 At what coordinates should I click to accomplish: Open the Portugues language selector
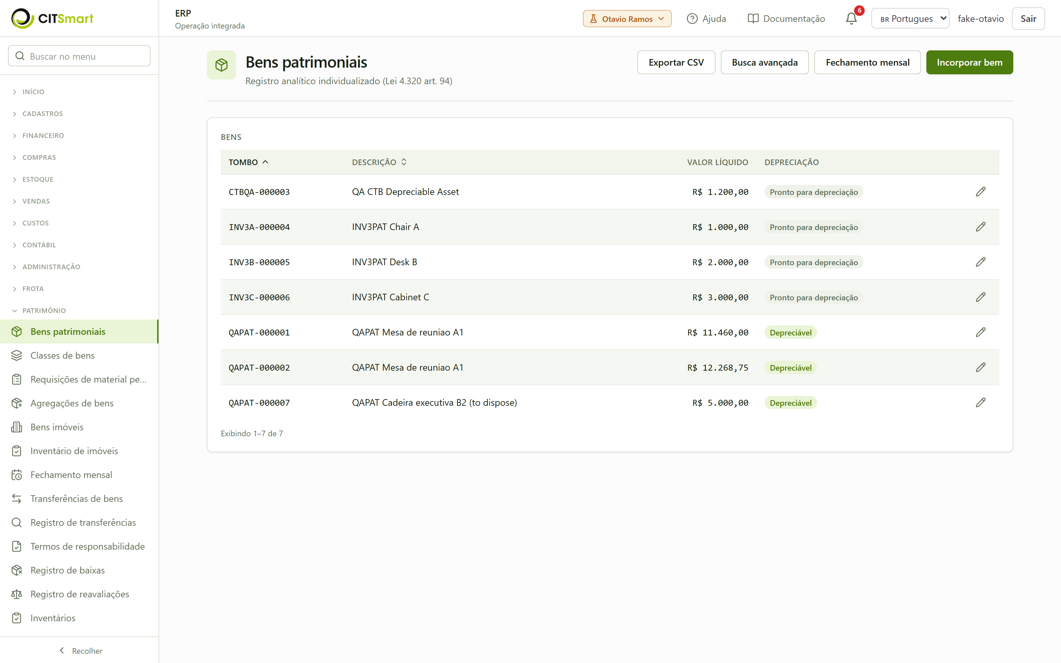tap(910, 19)
